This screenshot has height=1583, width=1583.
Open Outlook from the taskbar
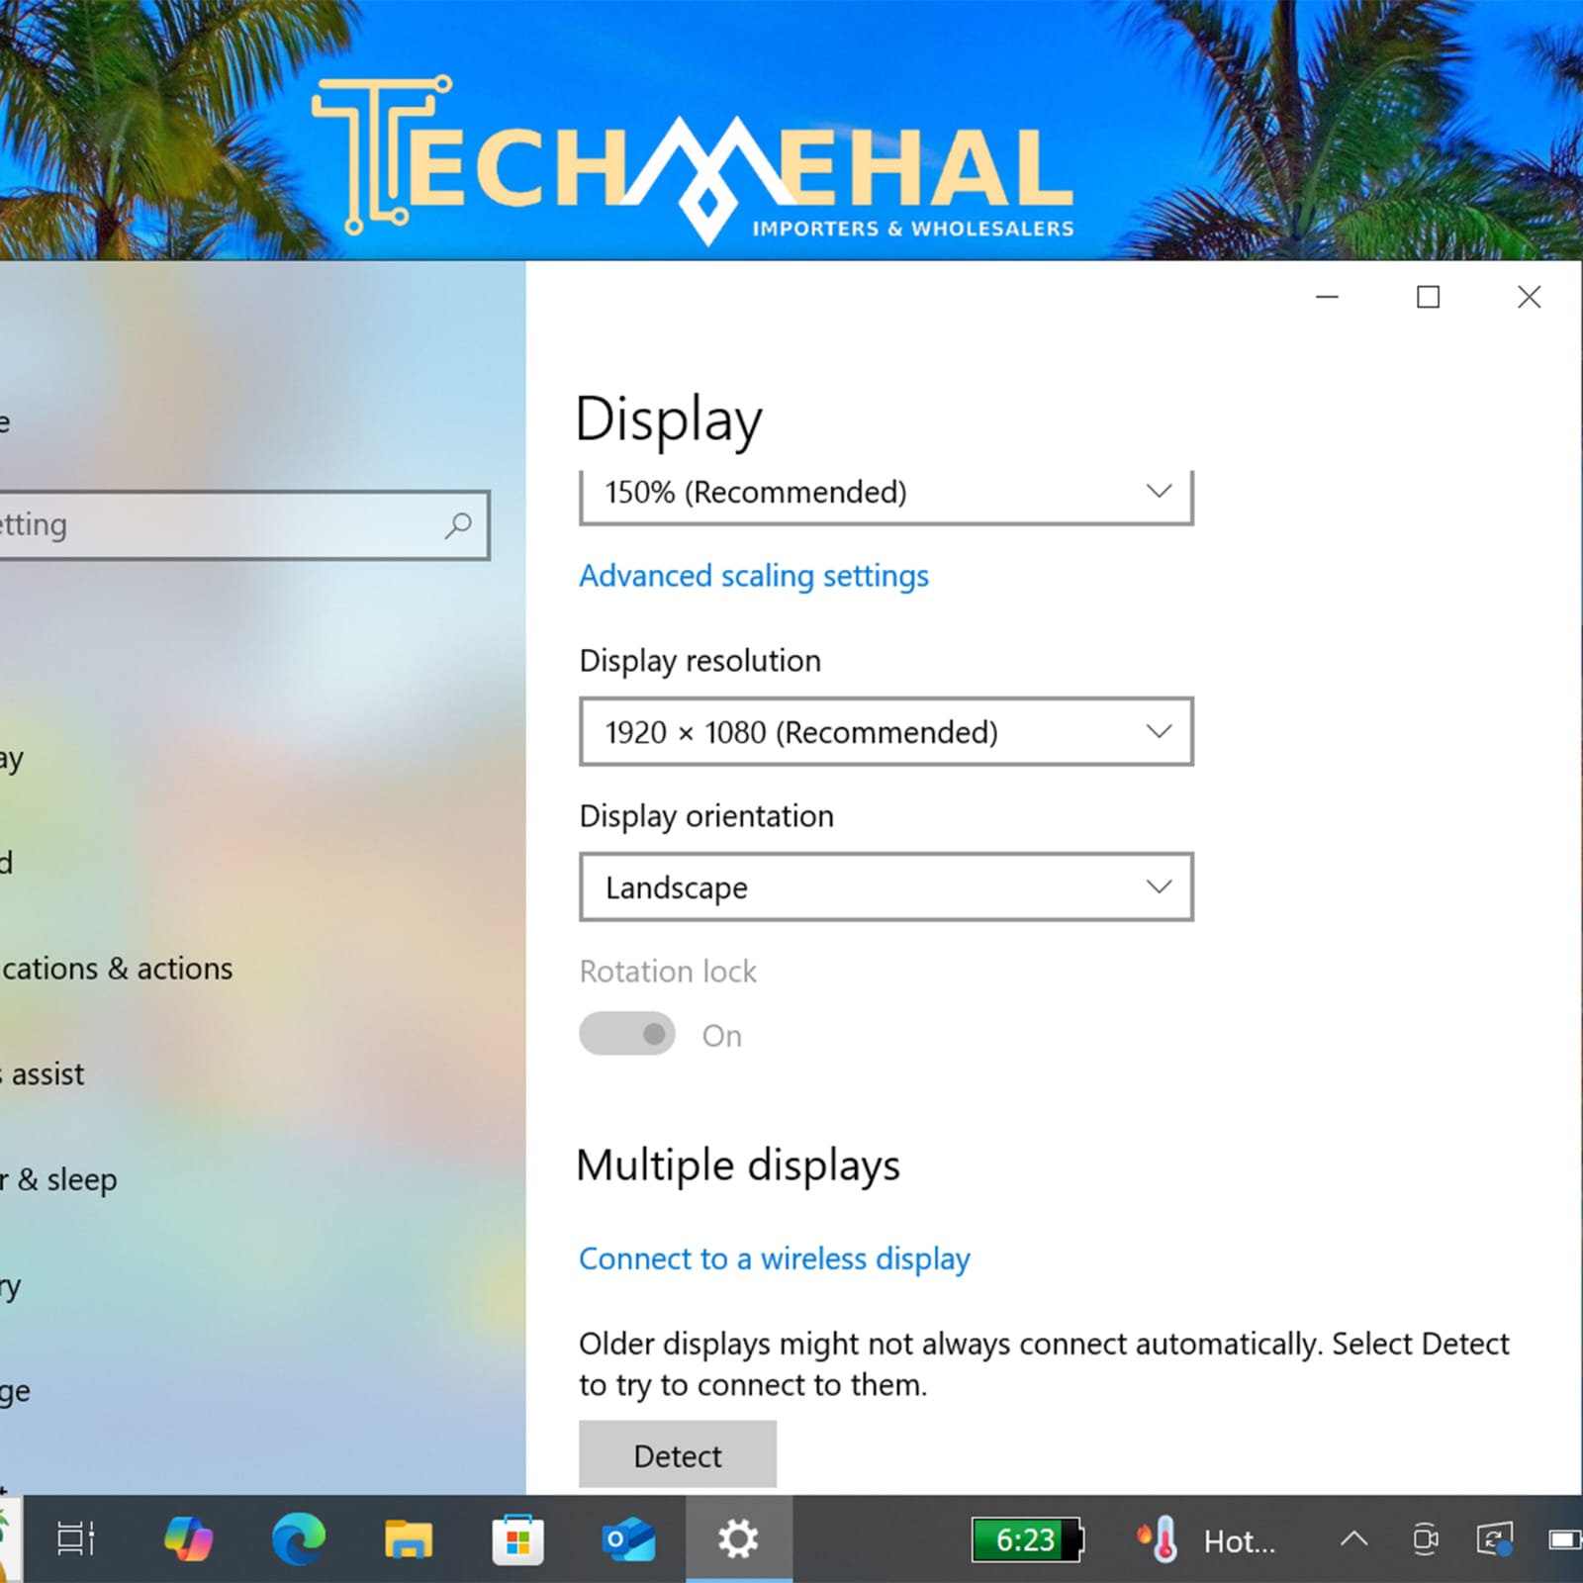pos(628,1539)
